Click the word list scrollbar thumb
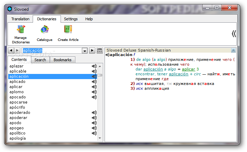The image size is (247, 152). click(100, 75)
